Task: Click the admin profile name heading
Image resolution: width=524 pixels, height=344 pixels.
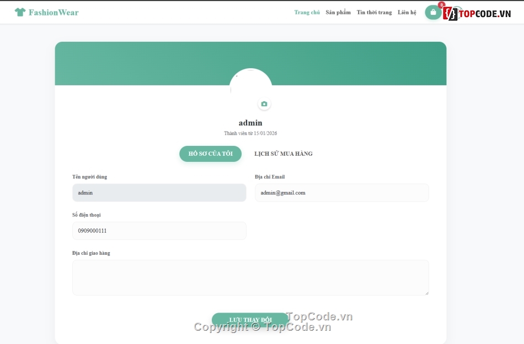Action: coord(250,123)
